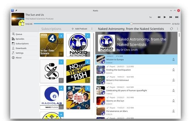The width and height of the screenshot is (191, 121).
Task: Download the Storms on the Sun episode
Action: (174, 101)
